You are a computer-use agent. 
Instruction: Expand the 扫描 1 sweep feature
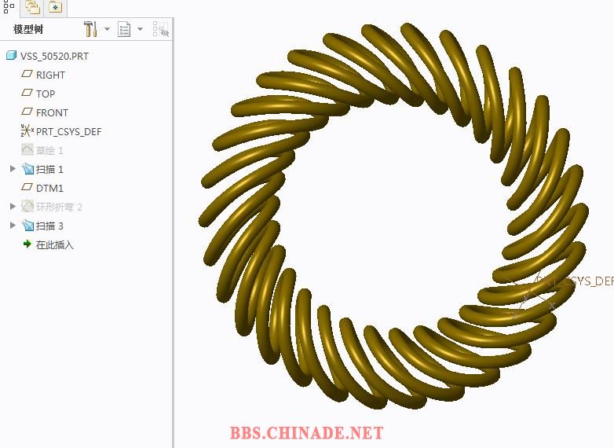13,168
